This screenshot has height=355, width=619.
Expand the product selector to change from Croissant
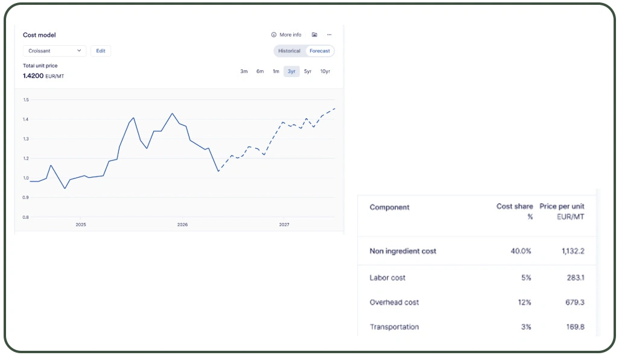pyautogui.click(x=54, y=51)
